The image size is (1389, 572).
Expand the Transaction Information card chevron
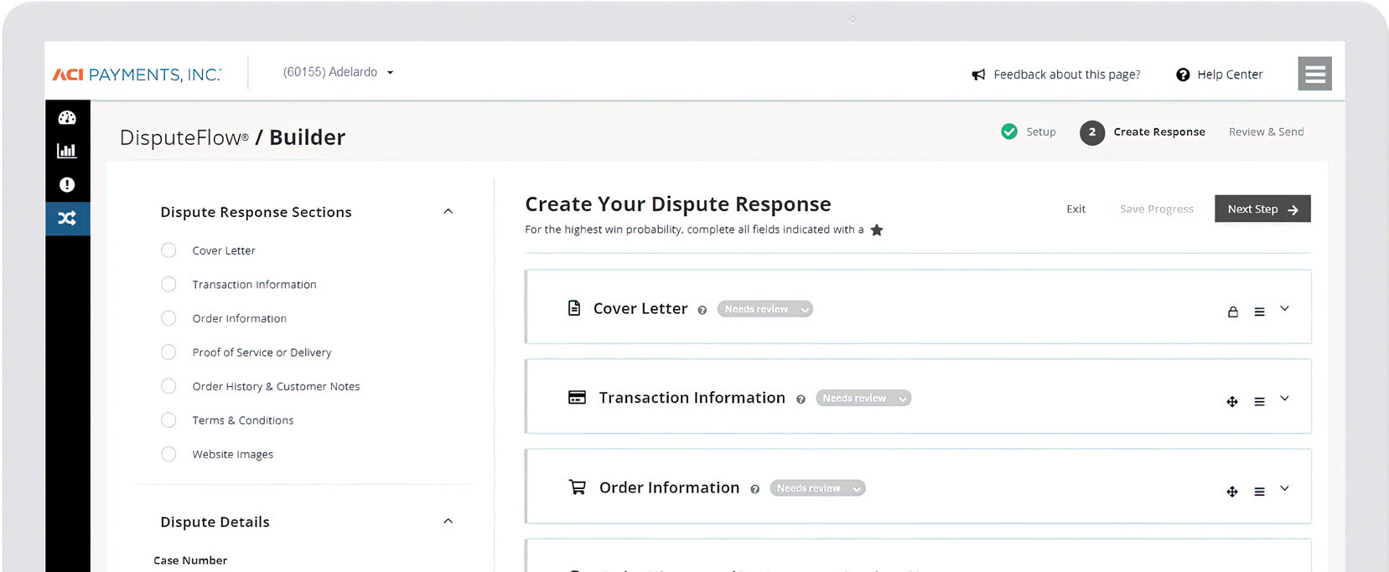(1284, 399)
